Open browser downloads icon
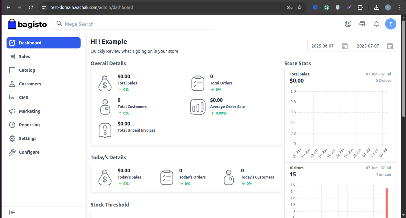The width and height of the screenshot is (406, 218). [x=377, y=7]
